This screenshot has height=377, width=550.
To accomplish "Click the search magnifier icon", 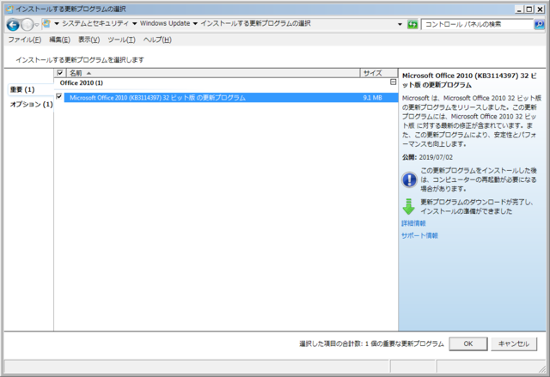I will (539, 24).
